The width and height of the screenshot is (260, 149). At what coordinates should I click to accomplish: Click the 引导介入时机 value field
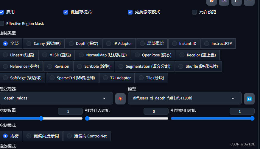coord(156,111)
